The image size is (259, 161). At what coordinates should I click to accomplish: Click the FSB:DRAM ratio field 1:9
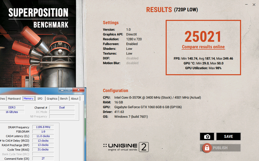[43, 132]
